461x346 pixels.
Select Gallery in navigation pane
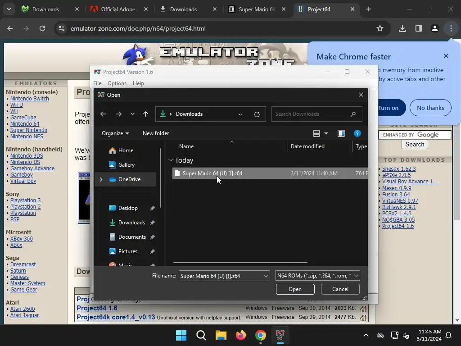tap(127, 165)
